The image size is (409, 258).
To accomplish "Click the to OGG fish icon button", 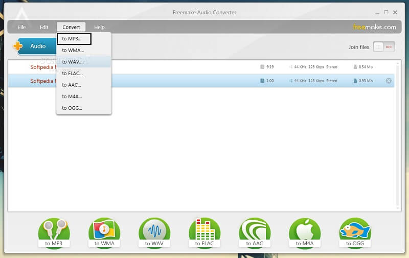I will point(355,233).
